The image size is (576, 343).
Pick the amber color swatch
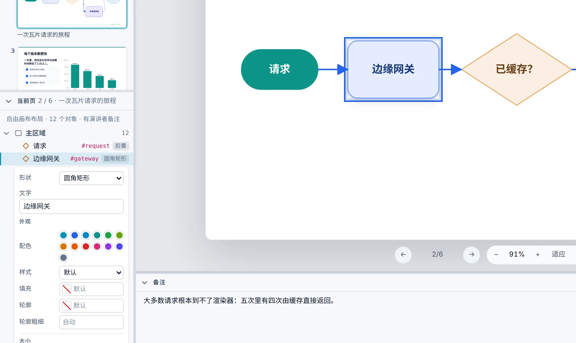point(63,246)
